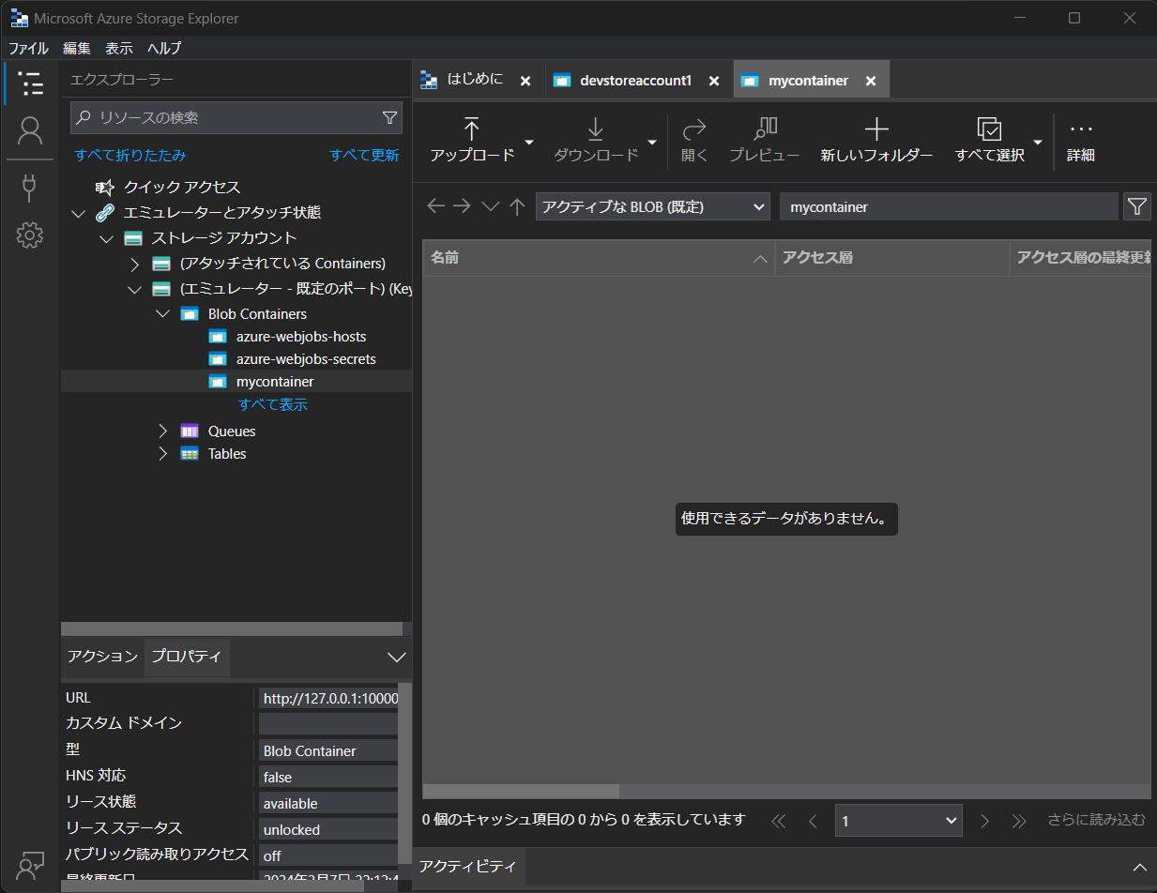Click the filter icon beside path field

(1136, 206)
